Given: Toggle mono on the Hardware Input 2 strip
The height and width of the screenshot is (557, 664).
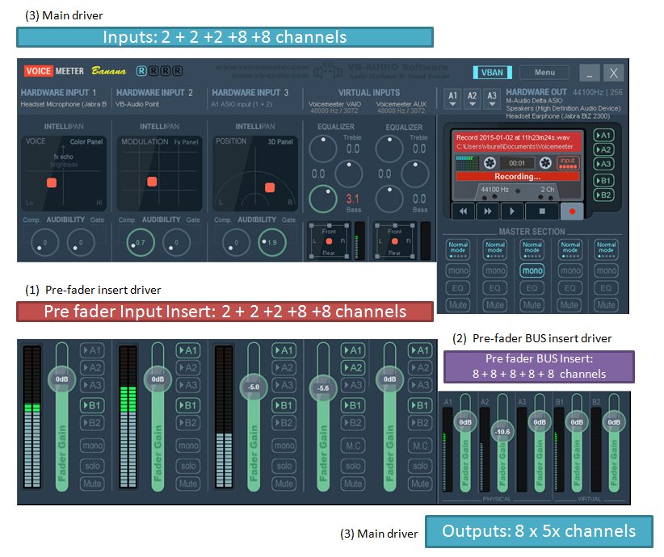Looking at the screenshot, I should (x=188, y=446).
